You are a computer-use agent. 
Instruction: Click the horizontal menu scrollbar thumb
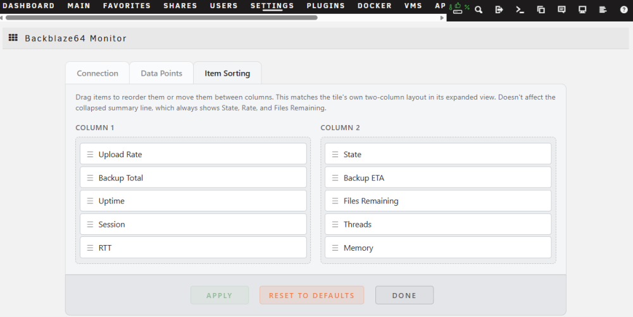pyautogui.click(x=161, y=18)
